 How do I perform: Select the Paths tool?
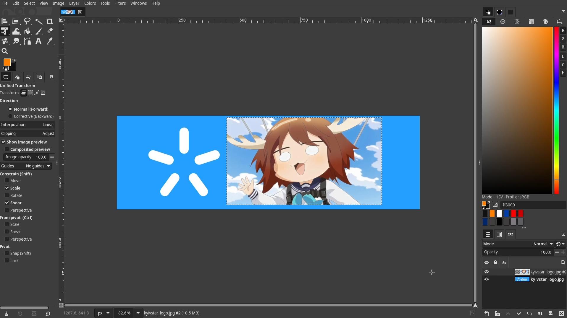(27, 41)
